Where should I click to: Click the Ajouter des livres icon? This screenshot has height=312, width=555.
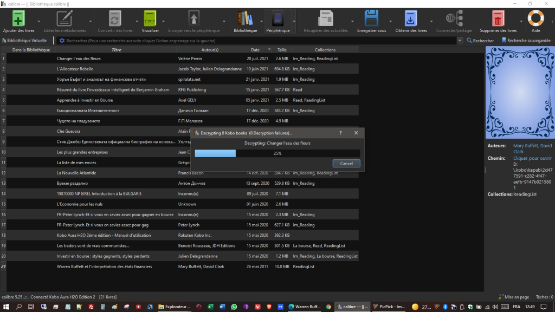pyautogui.click(x=18, y=18)
